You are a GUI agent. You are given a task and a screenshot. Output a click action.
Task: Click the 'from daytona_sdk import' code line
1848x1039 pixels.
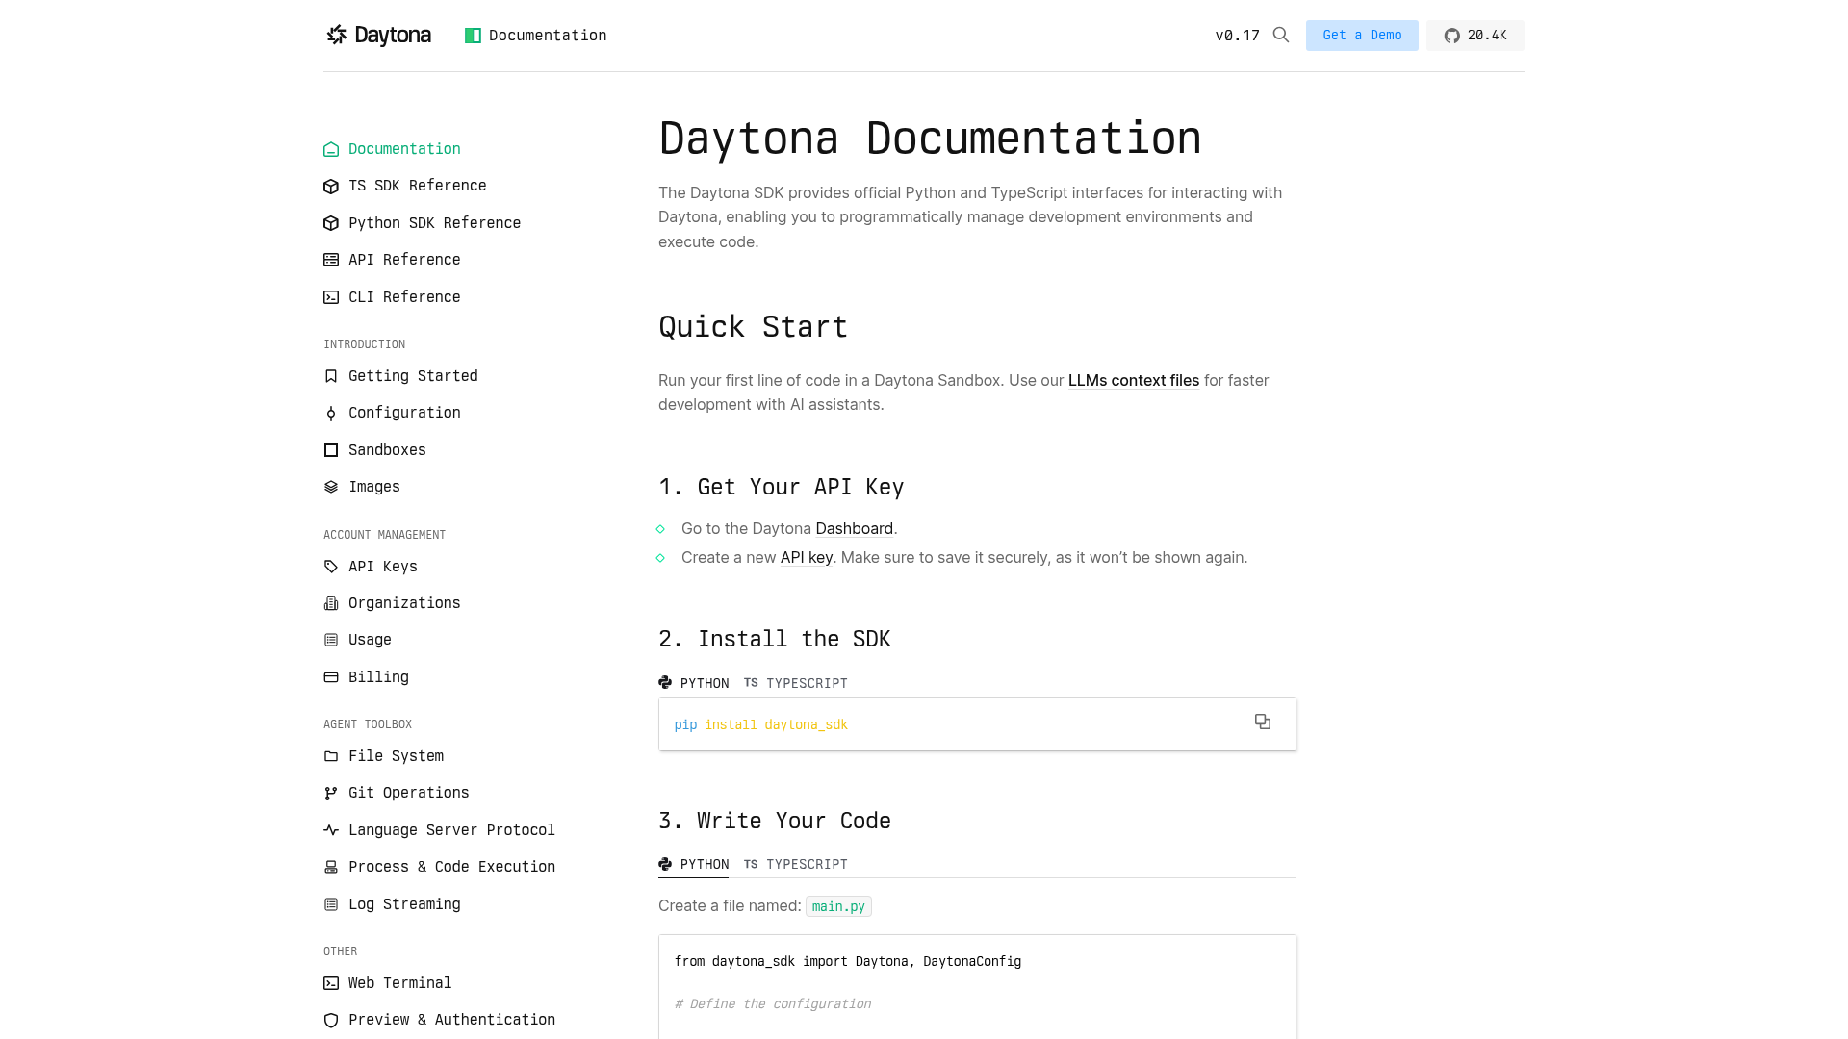(848, 961)
